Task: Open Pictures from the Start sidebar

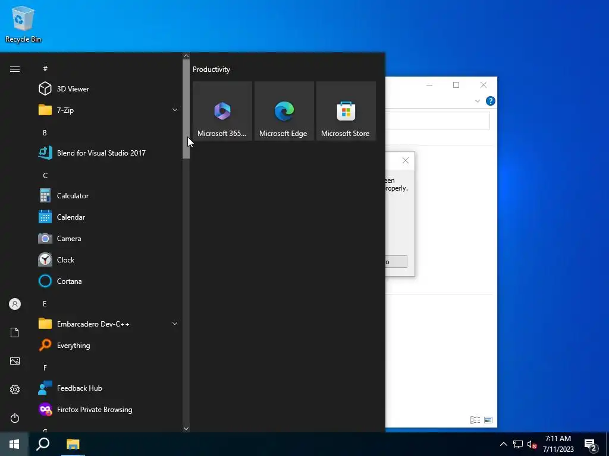Action: click(15, 361)
